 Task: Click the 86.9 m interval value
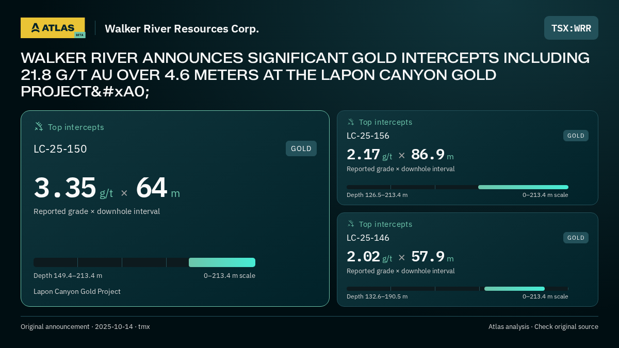pos(432,155)
